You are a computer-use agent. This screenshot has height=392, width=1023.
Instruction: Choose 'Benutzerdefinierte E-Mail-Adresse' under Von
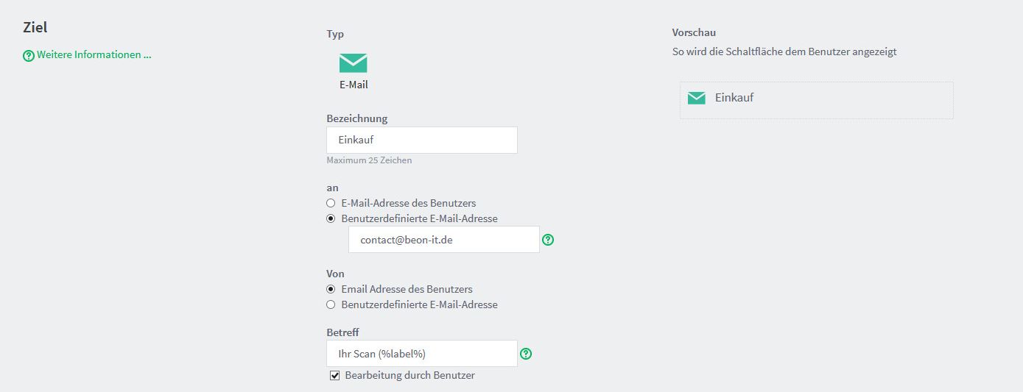click(x=331, y=304)
